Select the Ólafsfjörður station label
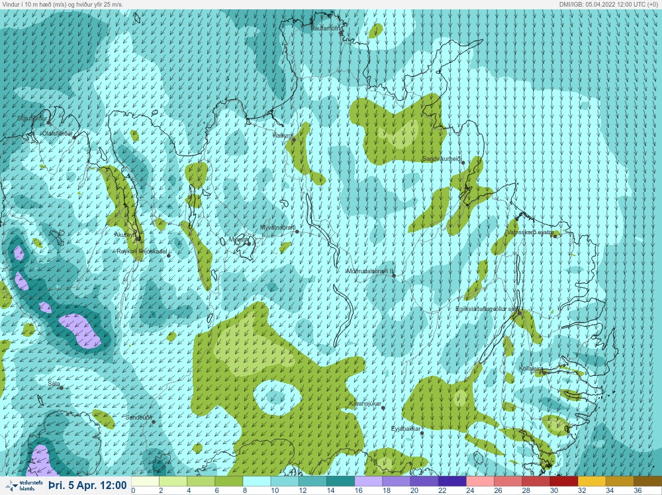Image resolution: width=662 pixels, height=495 pixels. point(57,134)
